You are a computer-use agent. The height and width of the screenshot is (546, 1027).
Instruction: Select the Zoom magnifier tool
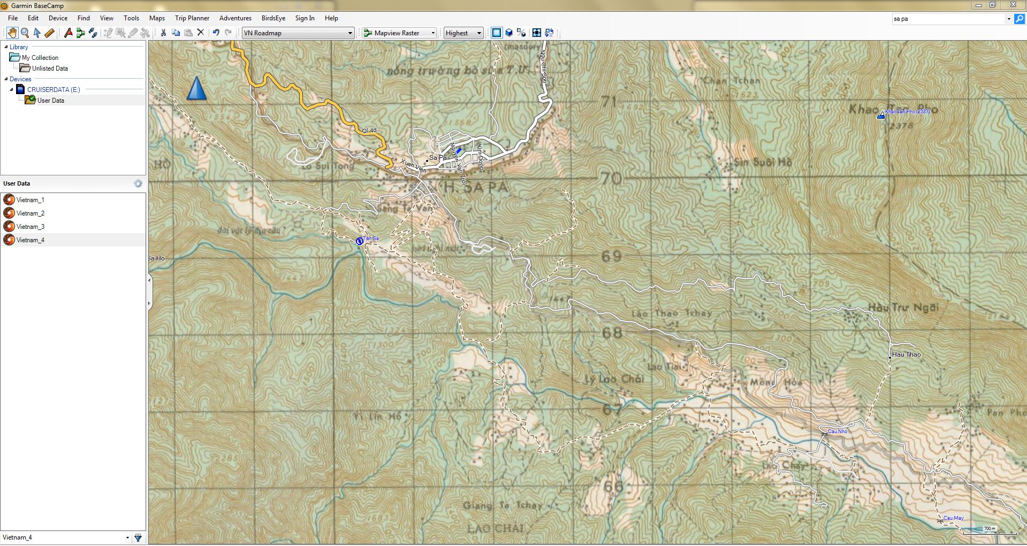point(25,33)
